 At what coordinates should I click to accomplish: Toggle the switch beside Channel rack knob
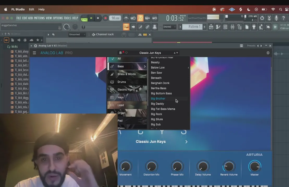pyautogui.click(x=132, y=35)
